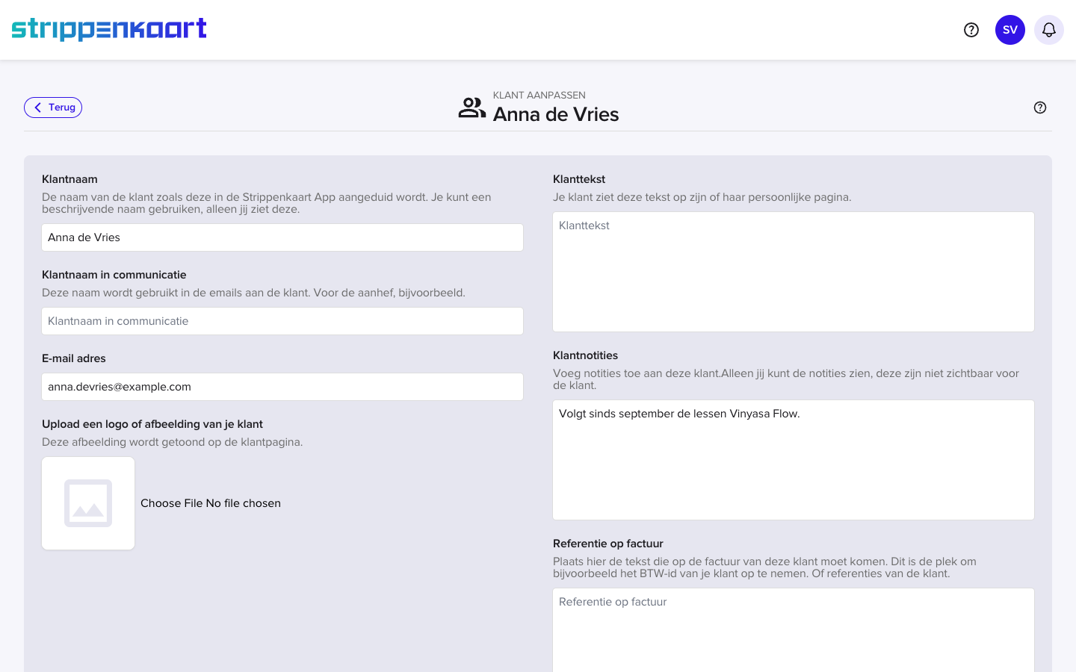The image size is (1076, 672).
Task: Click the 'E-mail adres' label
Action: pos(74,358)
